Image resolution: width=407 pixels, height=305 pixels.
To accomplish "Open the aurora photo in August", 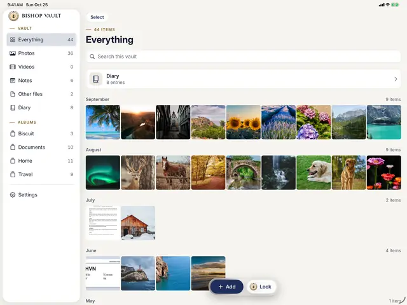I will click(x=103, y=172).
